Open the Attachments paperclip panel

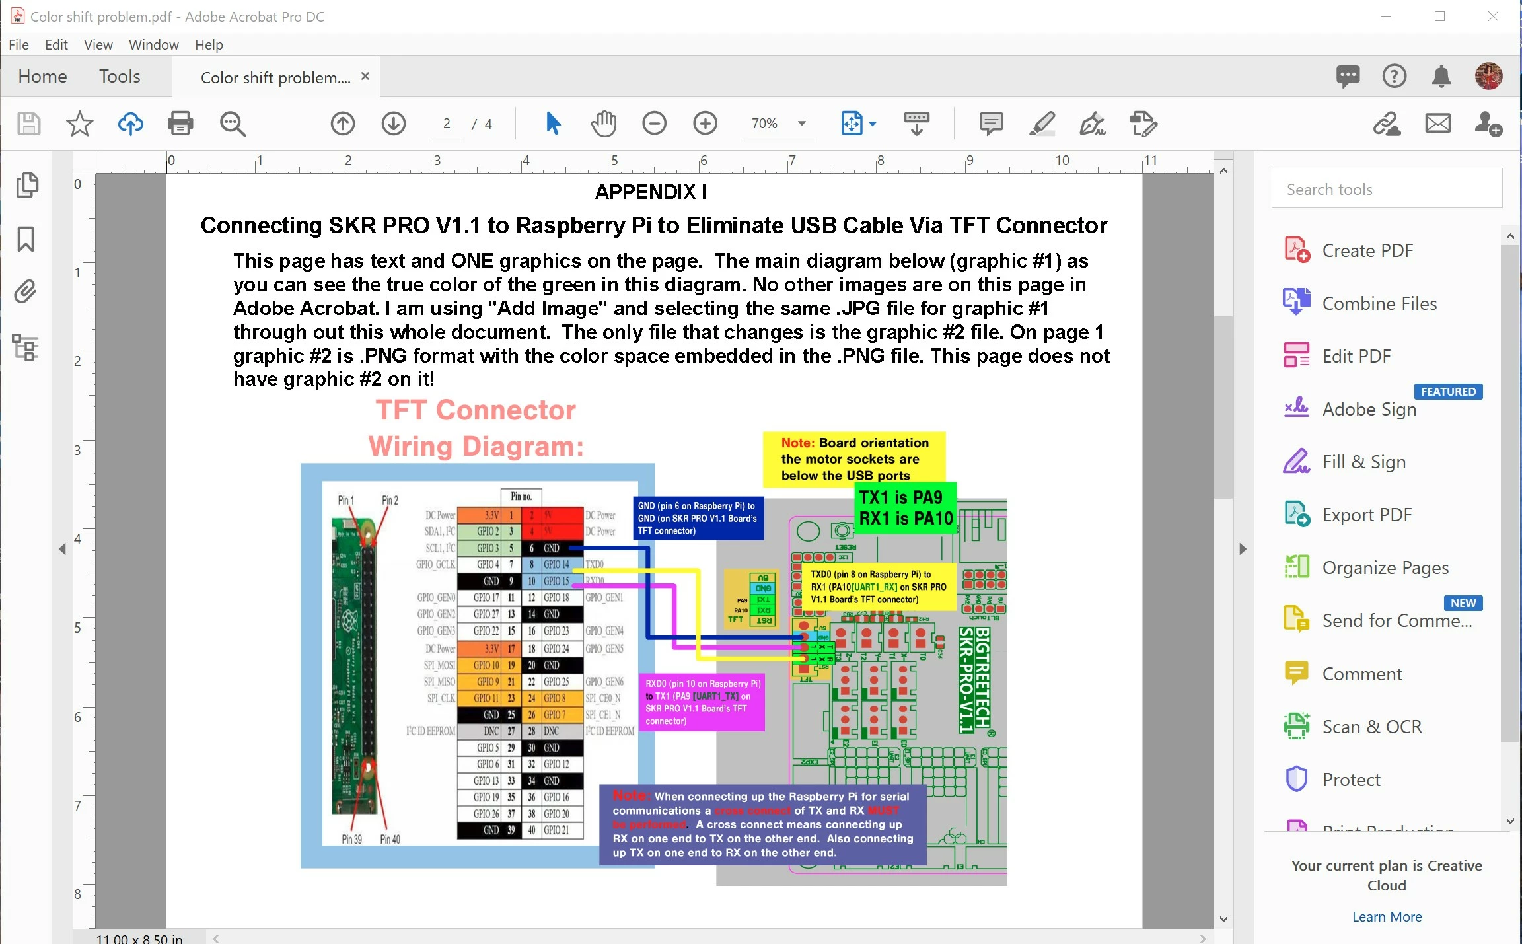click(26, 291)
